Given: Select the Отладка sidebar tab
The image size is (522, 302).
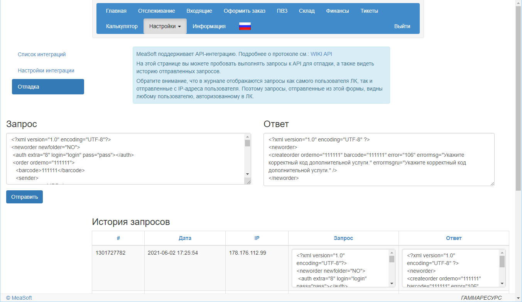Looking at the screenshot, I should tap(48, 87).
